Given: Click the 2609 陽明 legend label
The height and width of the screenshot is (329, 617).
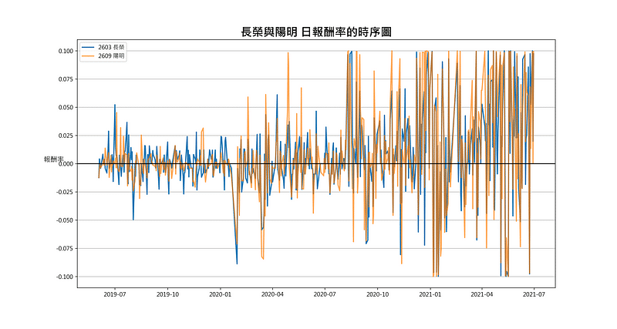Looking at the screenshot, I should click(111, 56).
